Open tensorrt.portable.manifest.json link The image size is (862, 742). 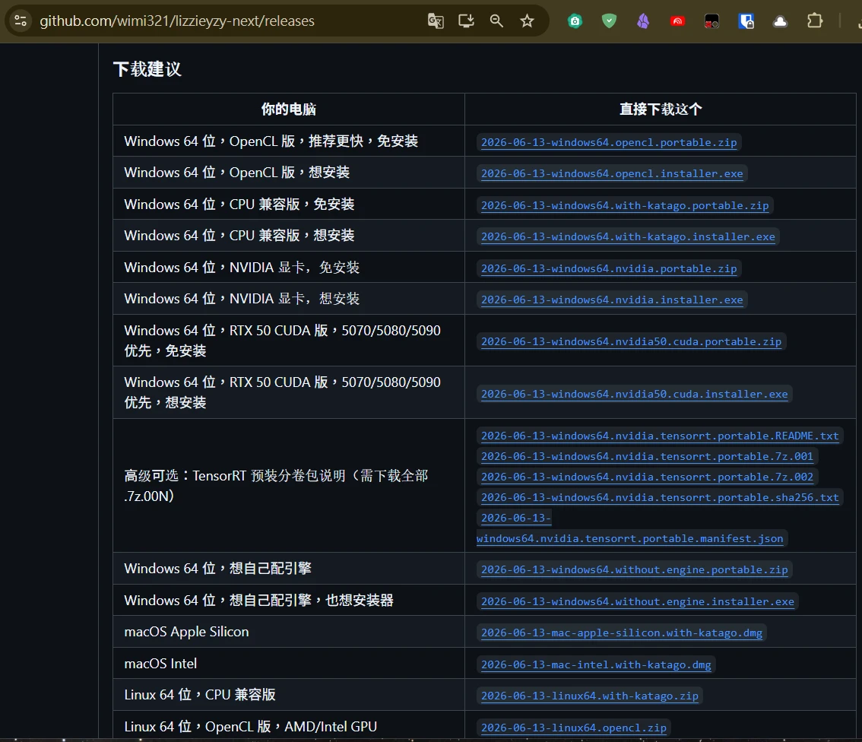(629, 539)
